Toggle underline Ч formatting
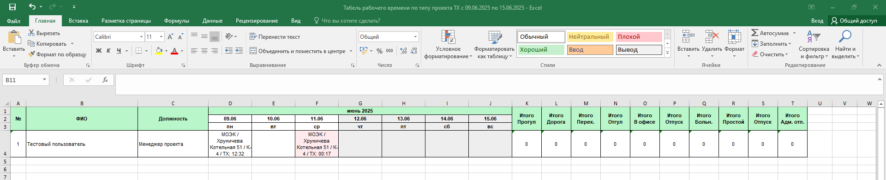Screen dimensions: 886x180 point(119,51)
